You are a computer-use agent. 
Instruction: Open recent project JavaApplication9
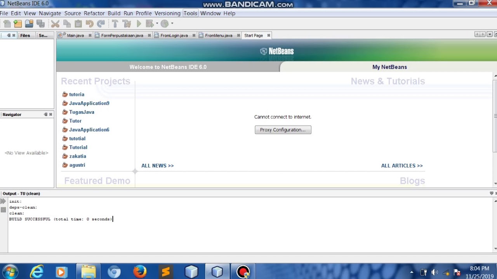pyautogui.click(x=89, y=103)
